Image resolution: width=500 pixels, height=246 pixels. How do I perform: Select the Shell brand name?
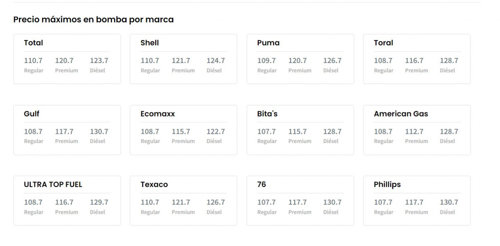150,43
